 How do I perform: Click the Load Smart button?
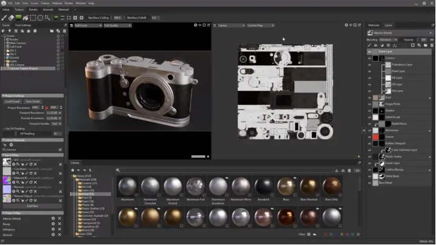point(13,102)
